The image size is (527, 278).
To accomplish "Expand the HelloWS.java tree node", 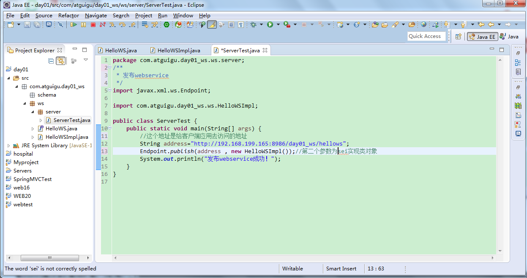I will pos(33,129).
